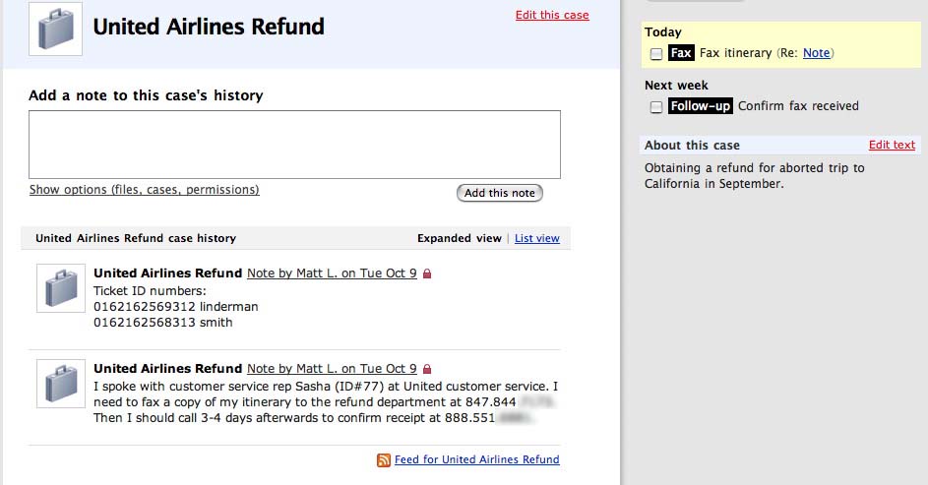Click into the add note text area

click(x=294, y=145)
